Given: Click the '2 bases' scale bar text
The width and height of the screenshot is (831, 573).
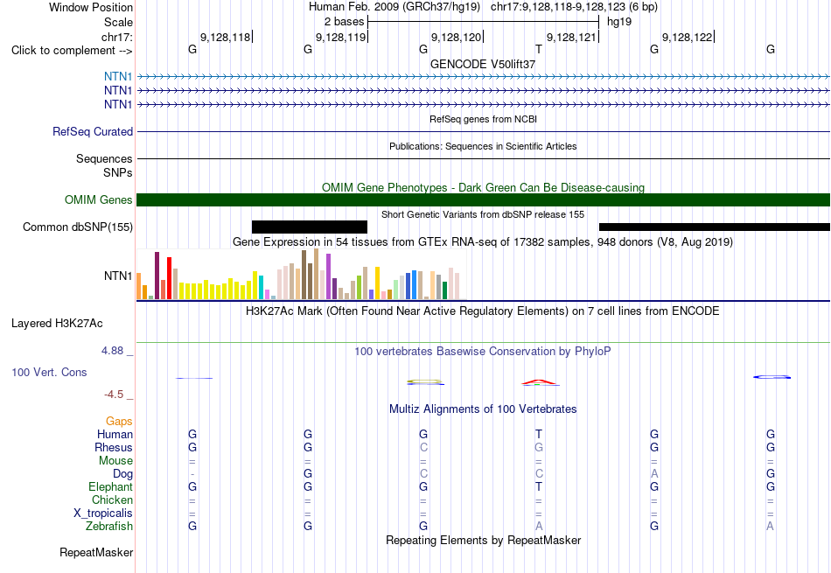Looking at the screenshot, I should (344, 22).
